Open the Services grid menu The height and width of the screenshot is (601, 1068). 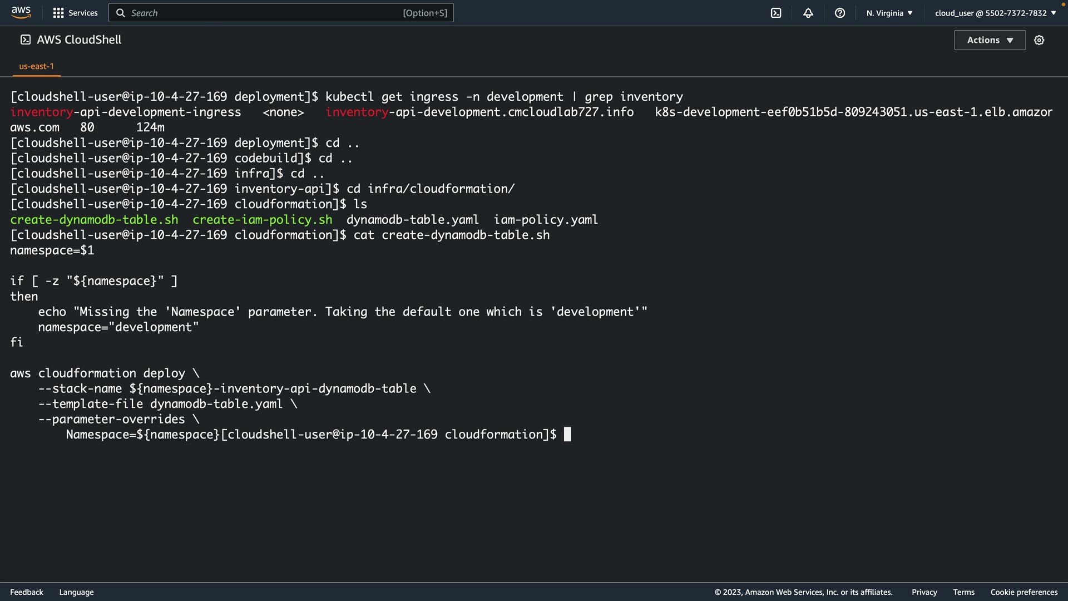coord(58,13)
